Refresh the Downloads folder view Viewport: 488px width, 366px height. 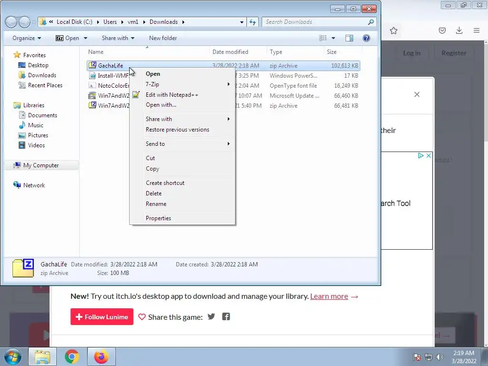tap(253, 22)
